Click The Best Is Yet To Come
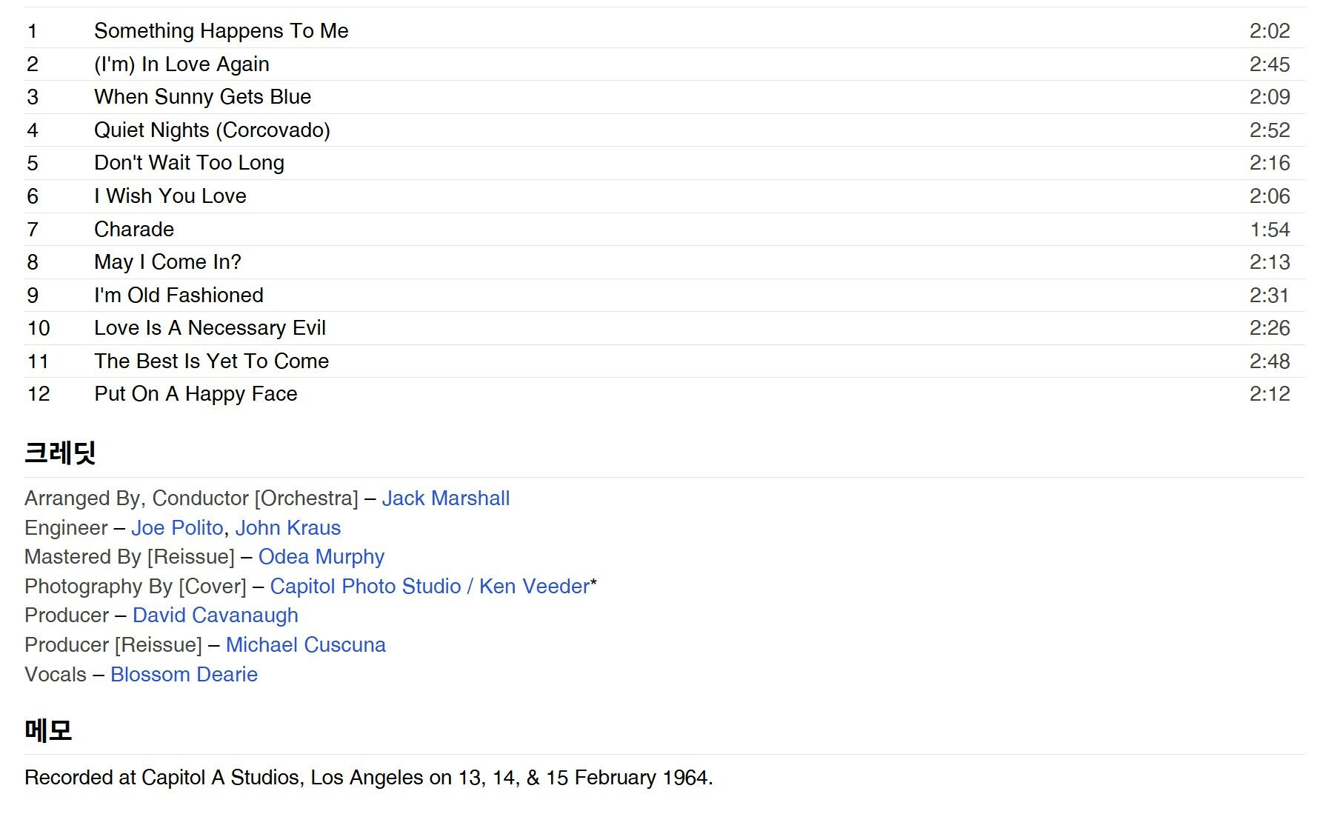The width and height of the screenshot is (1320, 814). (x=211, y=361)
